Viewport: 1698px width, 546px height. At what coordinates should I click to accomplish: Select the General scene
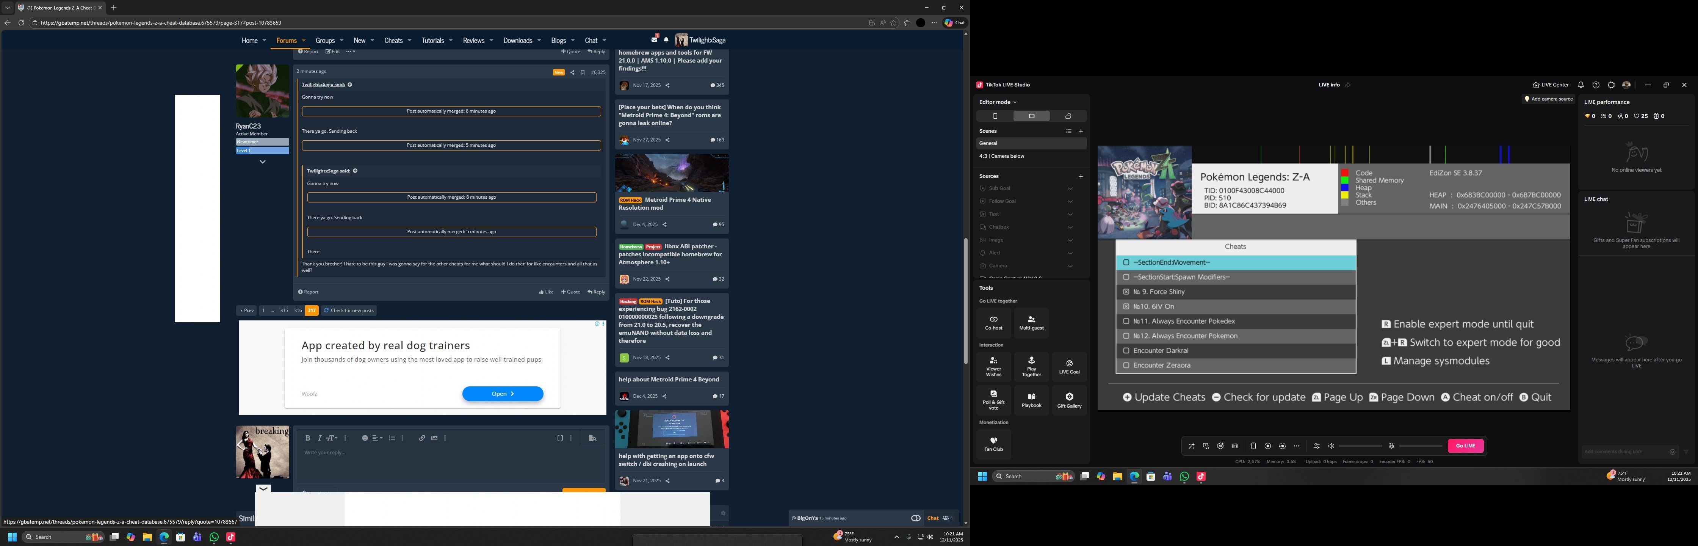(x=1032, y=143)
